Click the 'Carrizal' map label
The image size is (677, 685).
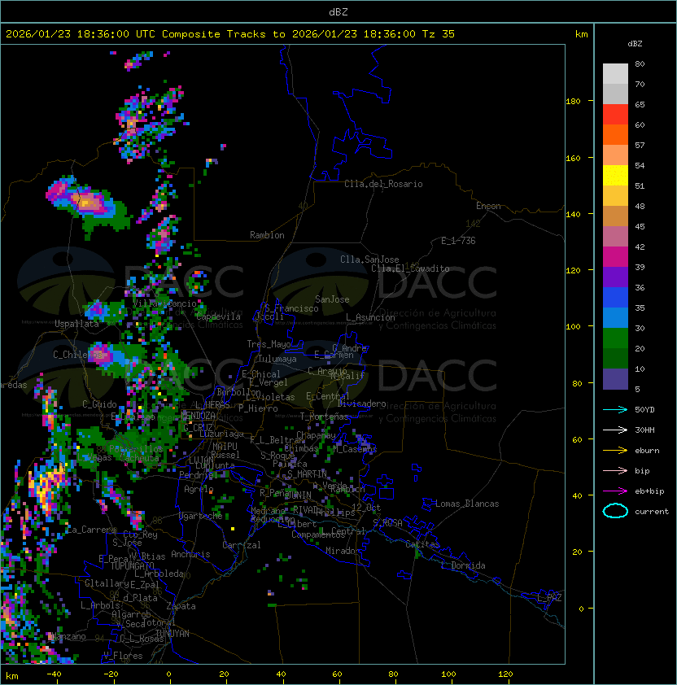[x=241, y=545]
